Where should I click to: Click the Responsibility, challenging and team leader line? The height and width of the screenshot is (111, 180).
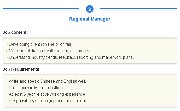[47, 101]
